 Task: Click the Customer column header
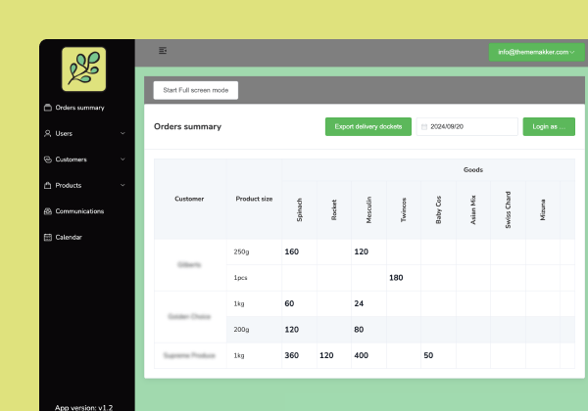(x=189, y=199)
